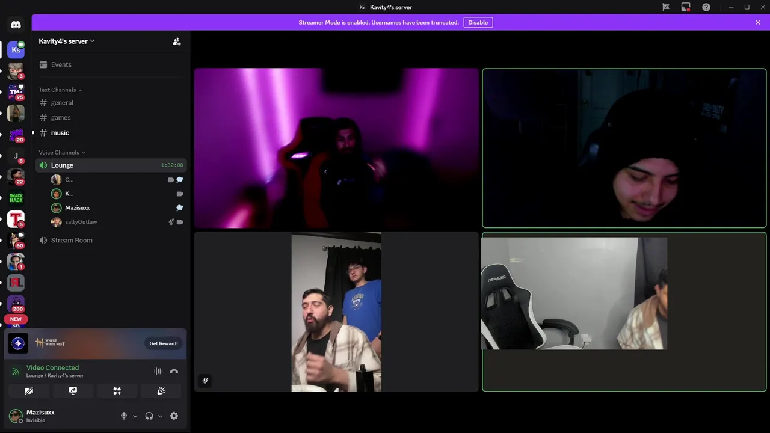Viewport: 770px width, 433px height.
Task: Open user settings gear
Action: point(174,416)
